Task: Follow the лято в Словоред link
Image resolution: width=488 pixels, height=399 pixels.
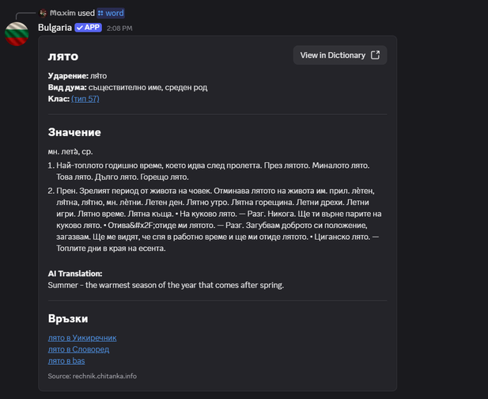Action: (78, 349)
